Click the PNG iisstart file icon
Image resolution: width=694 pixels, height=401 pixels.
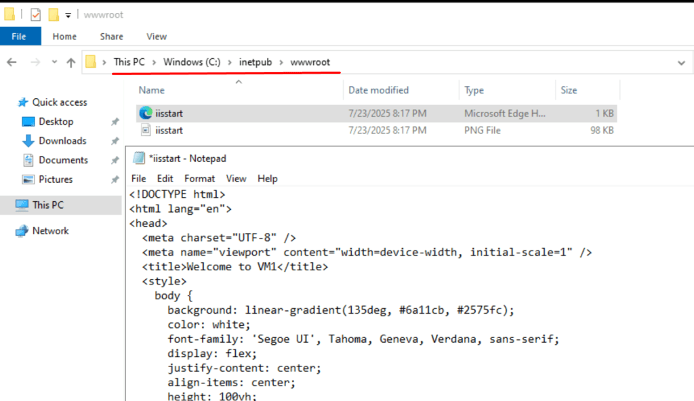146,130
